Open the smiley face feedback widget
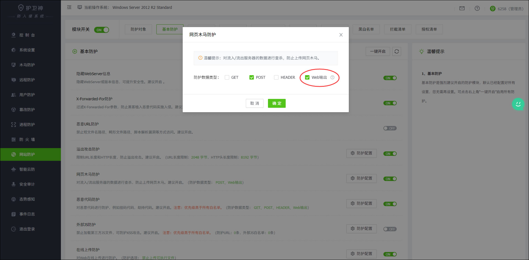This screenshot has height=260, width=529. tap(518, 104)
